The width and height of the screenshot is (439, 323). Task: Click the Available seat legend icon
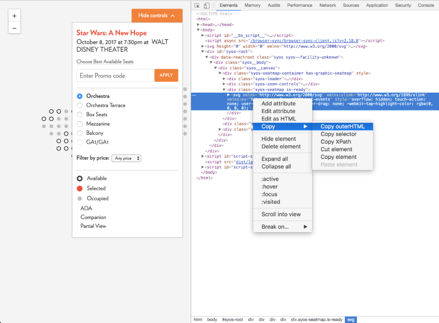click(x=79, y=179)
